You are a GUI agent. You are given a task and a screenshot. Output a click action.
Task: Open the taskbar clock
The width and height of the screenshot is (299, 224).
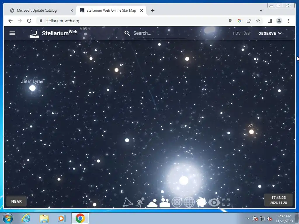coord(284,218)
